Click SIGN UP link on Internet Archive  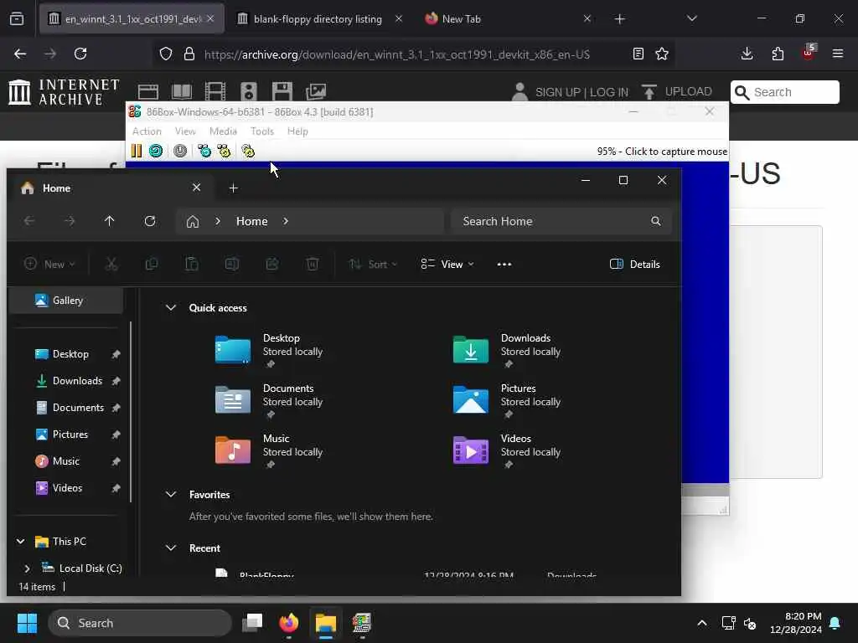pyautogui.click(x=557, y=92)
